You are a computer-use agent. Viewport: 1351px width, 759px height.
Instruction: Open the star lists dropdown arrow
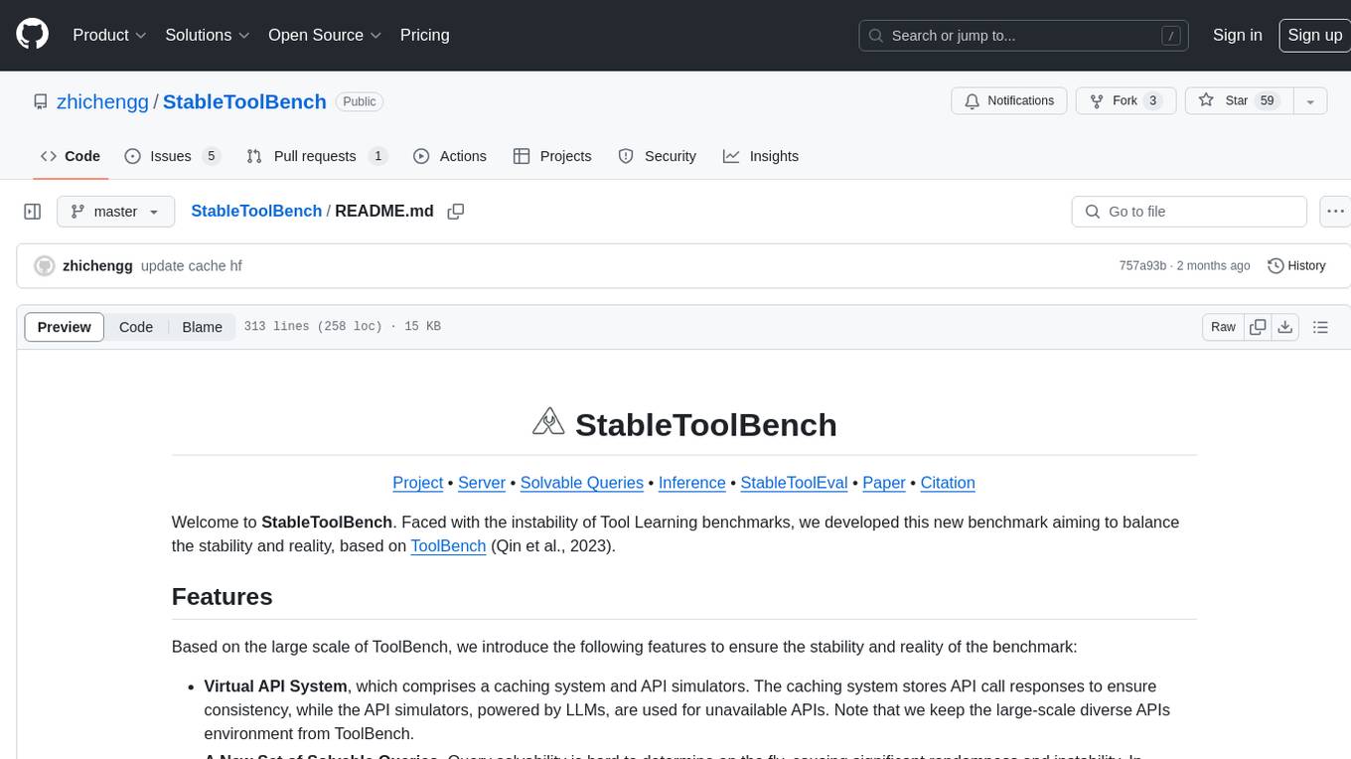[1310, 101]
